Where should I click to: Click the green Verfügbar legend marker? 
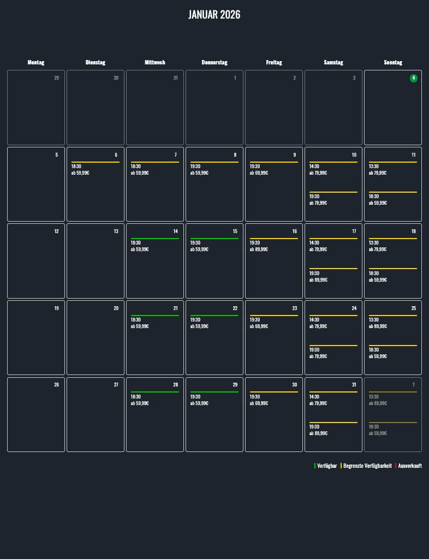[315, 466]
